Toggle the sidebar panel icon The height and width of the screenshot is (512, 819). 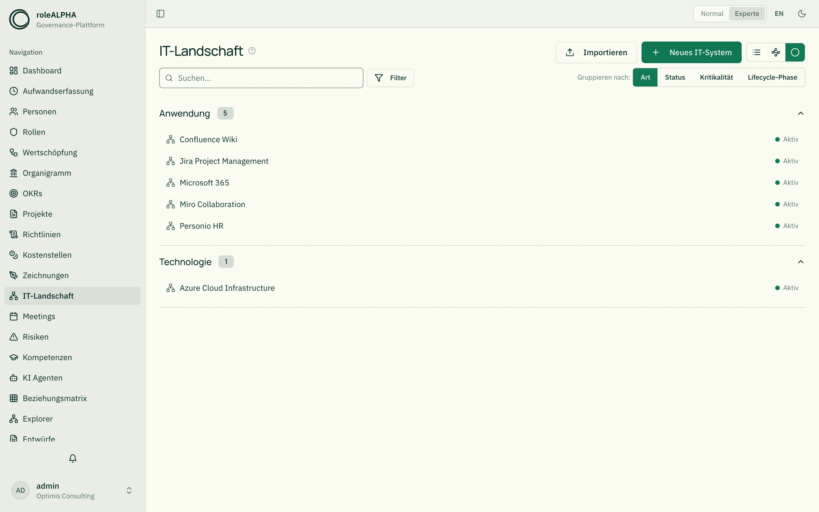click(x=160, y=14)
